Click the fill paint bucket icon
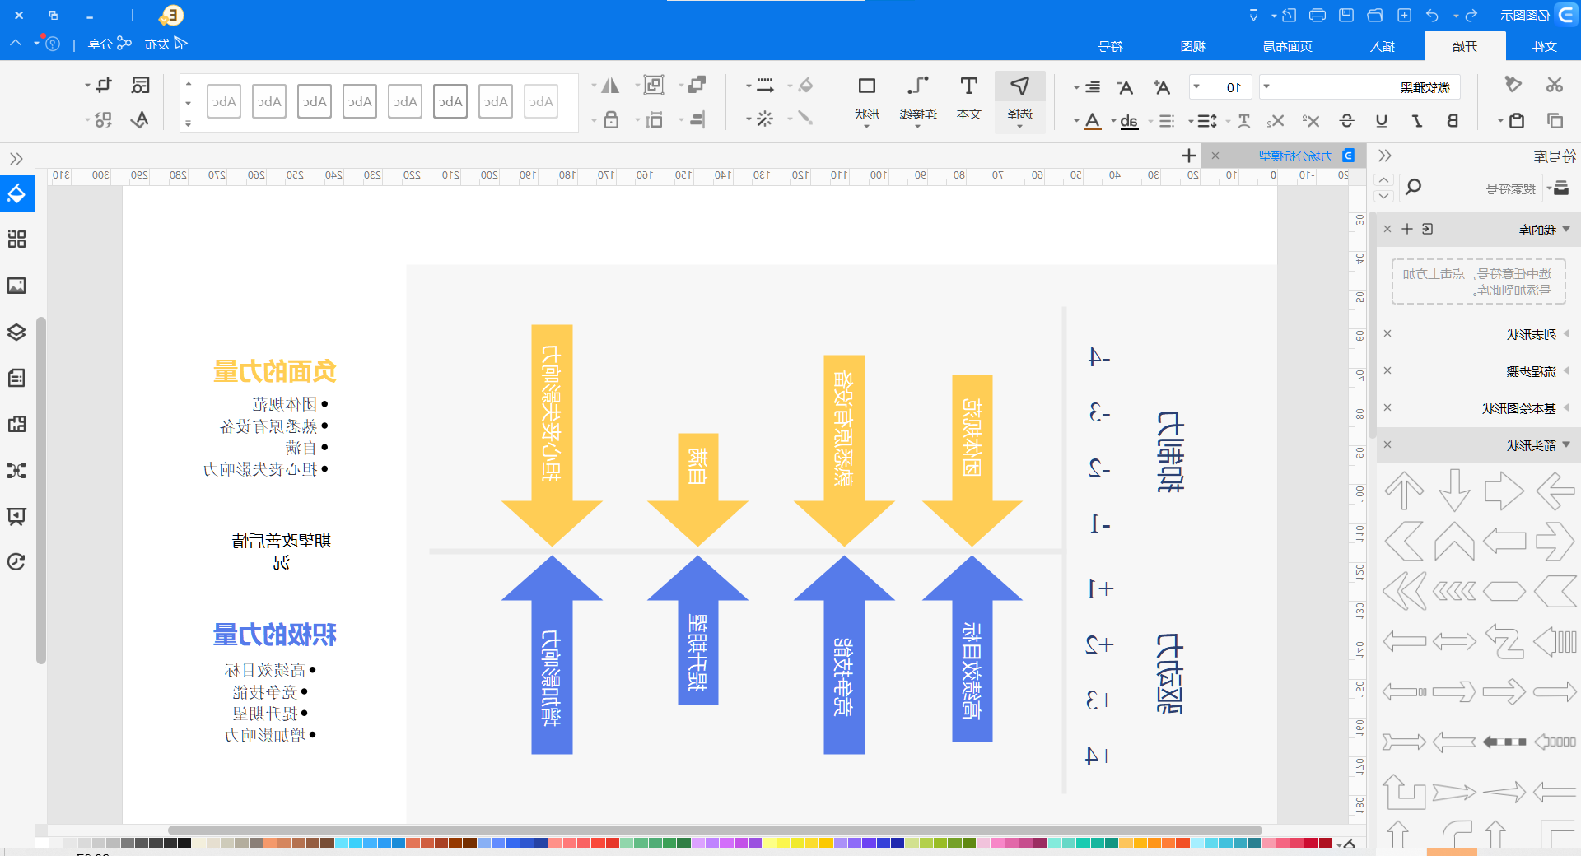1581x856 pixels. [805, 85]
